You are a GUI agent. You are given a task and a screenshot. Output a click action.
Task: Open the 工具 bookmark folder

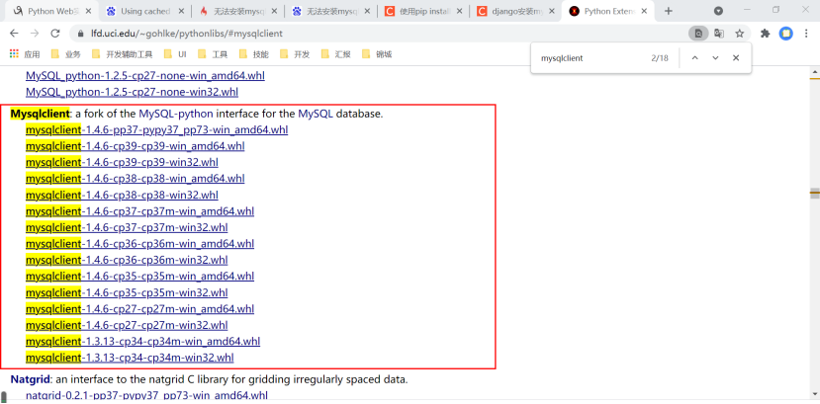[213, 53]
